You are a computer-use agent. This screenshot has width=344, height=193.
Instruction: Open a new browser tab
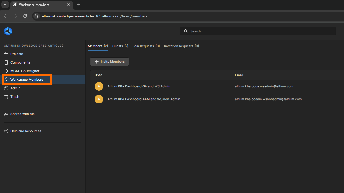(x=78, y=5)
